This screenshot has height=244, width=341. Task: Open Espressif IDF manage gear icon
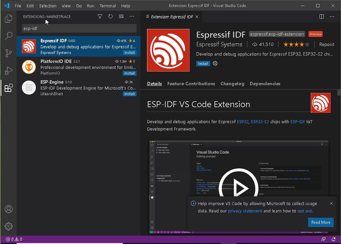pyautogui.click(x=215, y=64)
